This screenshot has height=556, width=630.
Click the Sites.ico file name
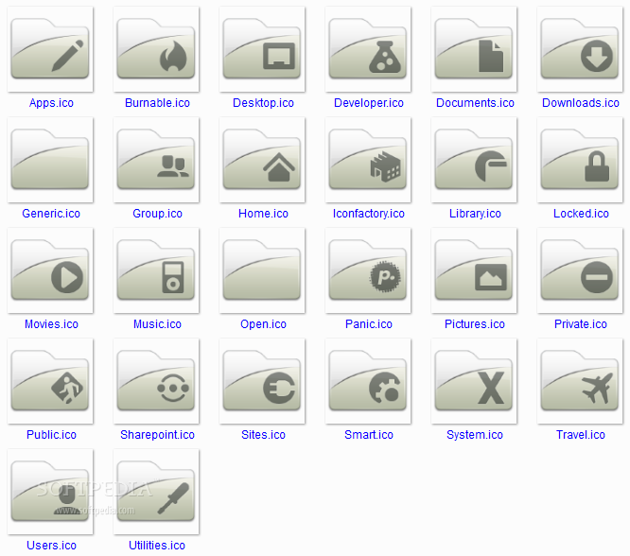[x=263, y=435]
